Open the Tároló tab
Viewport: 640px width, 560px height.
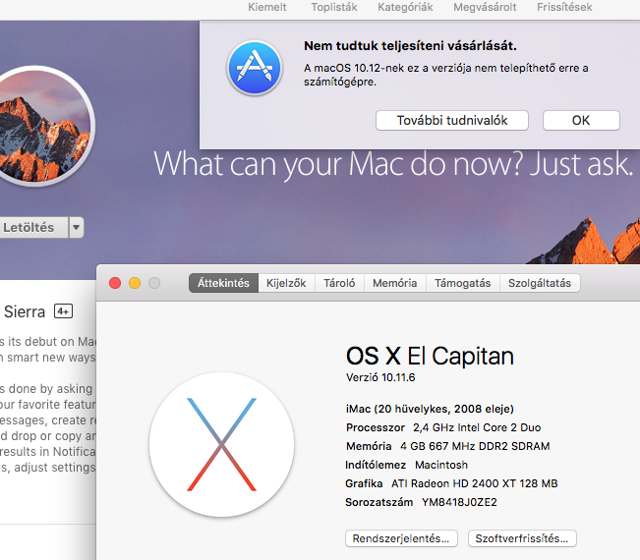(339, 283)
